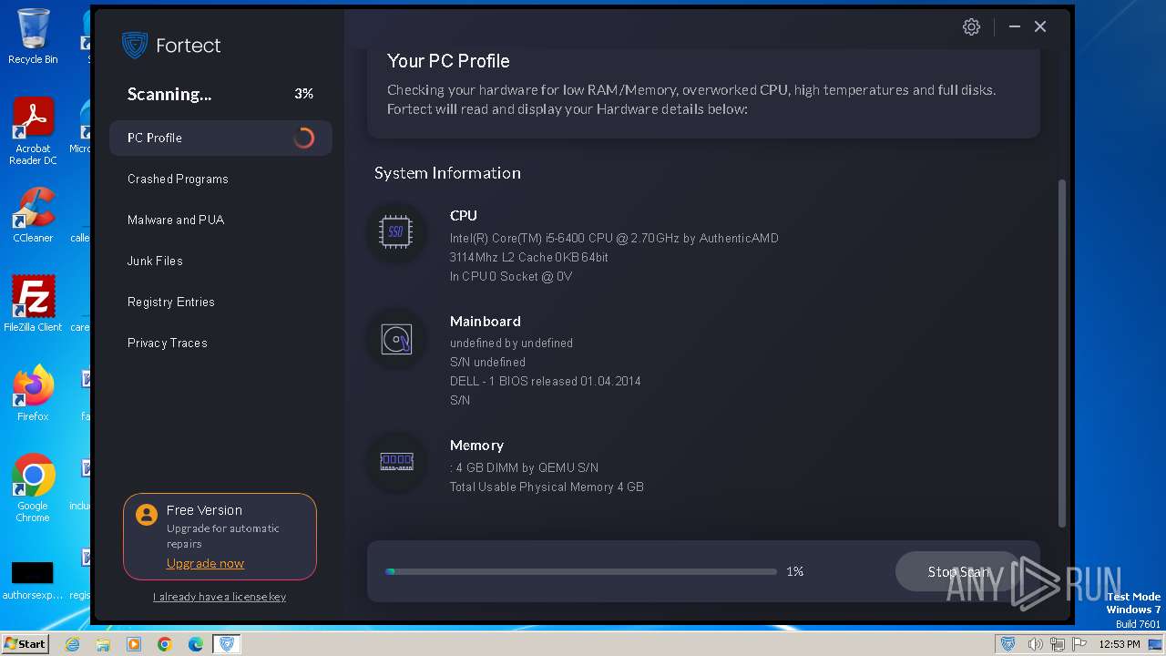Close the Fortect window
Viewport: 1166px width, 656px height.
[x=1040, y=27]
